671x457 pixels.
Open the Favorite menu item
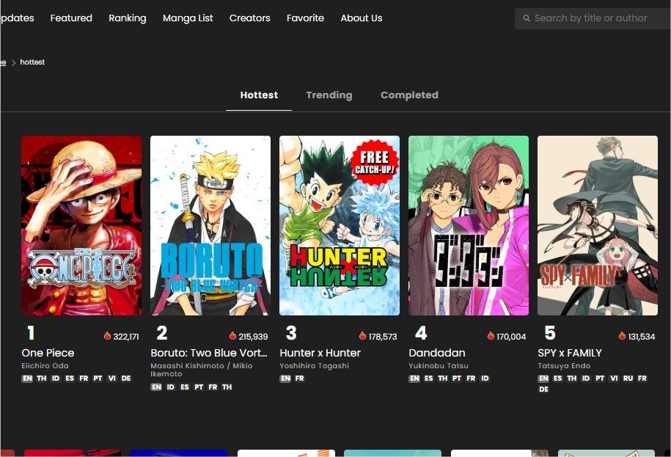coord(306,18)
